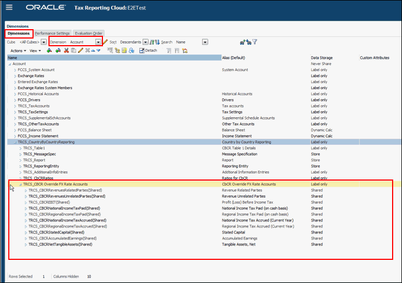Click the red scissors cut icon
This screenshot has height=283, width=402.
[67, 51]
